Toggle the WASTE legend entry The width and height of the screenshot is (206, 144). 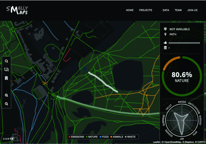130,137
